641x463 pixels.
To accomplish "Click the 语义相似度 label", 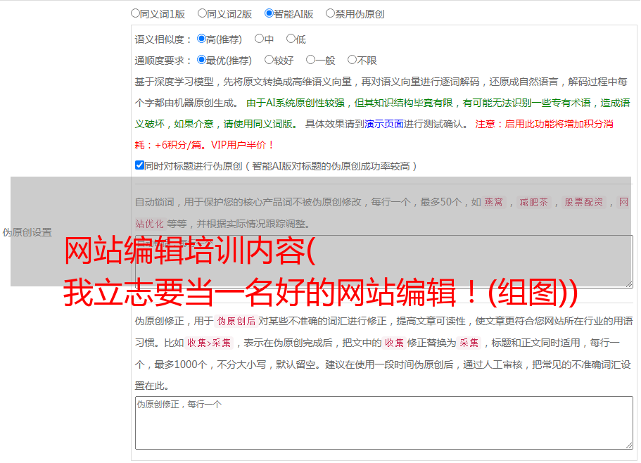I will tap(163, 39).
